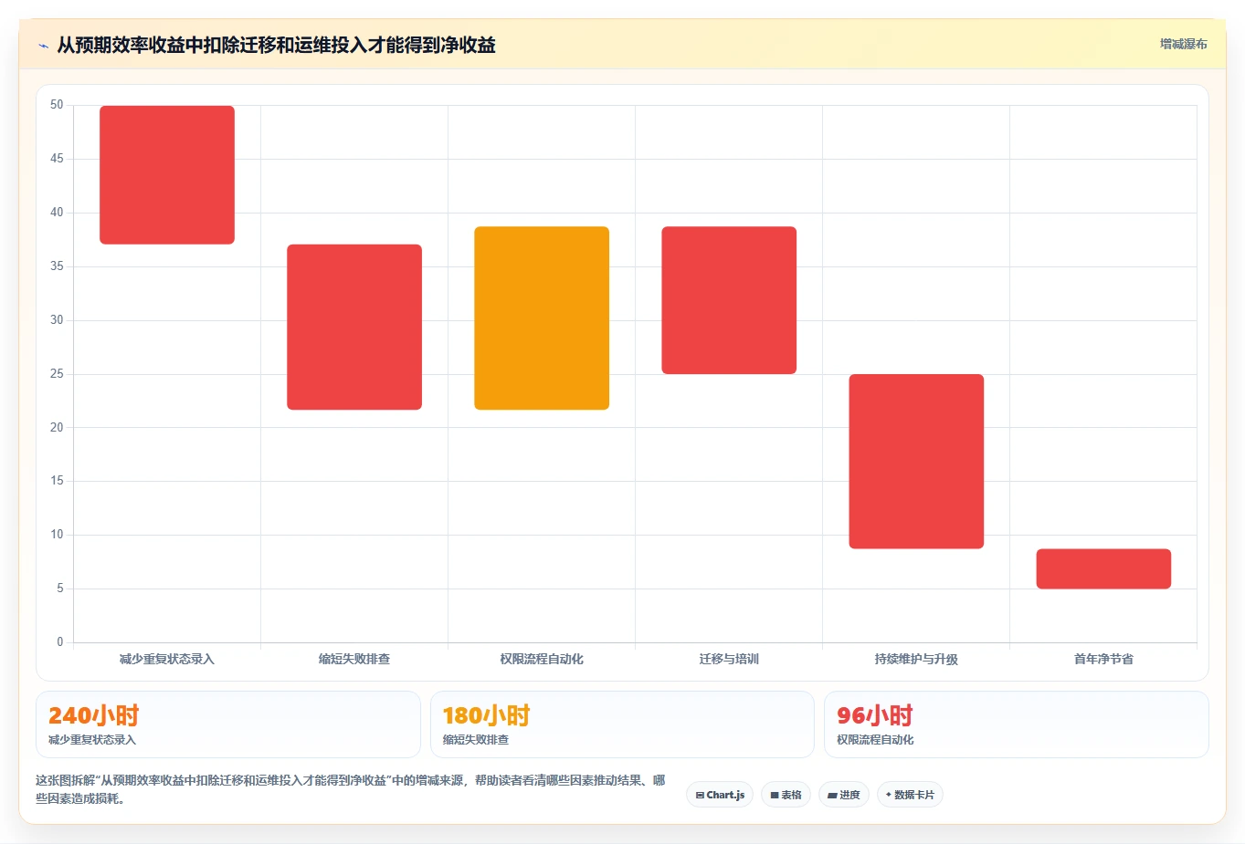Image resolution: width=1245 pixels, height=844 pixels.
Task: Click the card caption 减少重复状态录入 under 240小时
Action: (92, 740)
